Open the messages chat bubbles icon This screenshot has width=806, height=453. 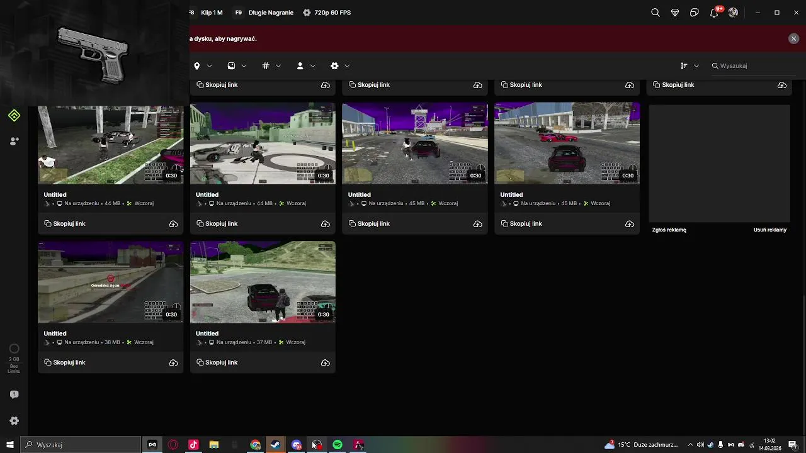point(695,13)
